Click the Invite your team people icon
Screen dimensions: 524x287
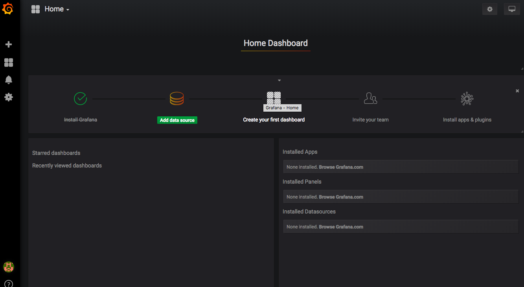click(370, 98)
